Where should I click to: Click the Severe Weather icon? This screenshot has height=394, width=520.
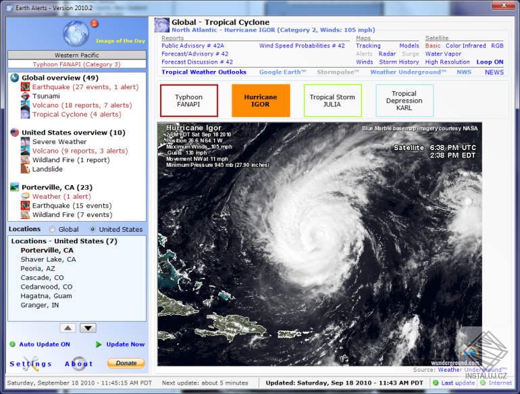coord(26,142)
